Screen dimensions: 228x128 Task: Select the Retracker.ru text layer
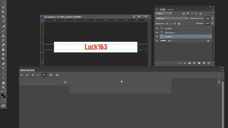[186, 32]
